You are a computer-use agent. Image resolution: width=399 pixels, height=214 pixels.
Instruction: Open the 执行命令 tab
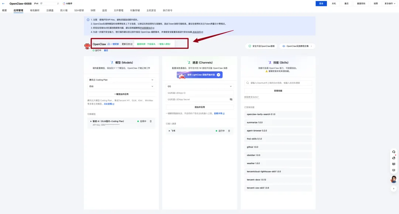point(167,10)
